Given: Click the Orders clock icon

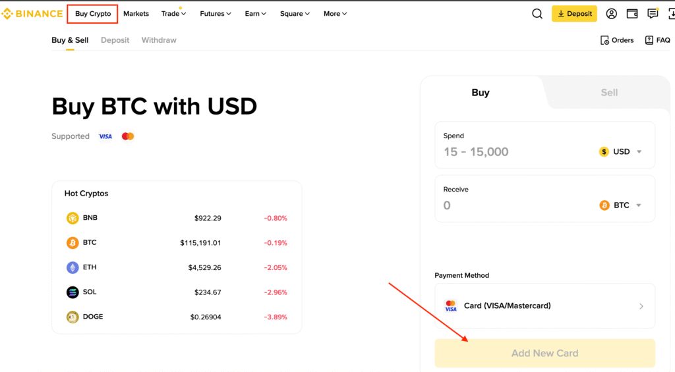Looking at the screenshot, I should click(604, 40).
